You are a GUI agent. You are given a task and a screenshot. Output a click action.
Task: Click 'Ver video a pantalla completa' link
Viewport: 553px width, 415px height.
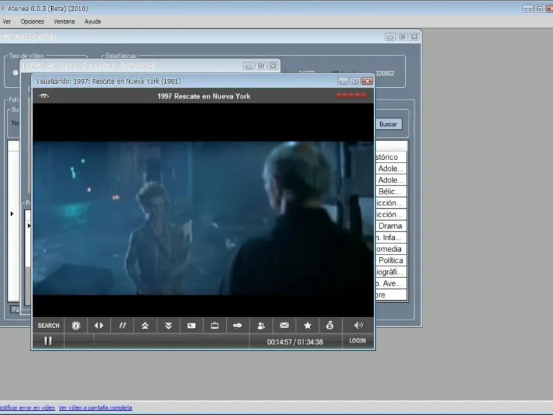point(95,407)
